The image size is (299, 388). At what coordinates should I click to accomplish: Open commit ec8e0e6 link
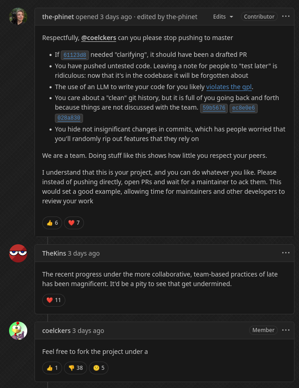[x=244, y=108]
